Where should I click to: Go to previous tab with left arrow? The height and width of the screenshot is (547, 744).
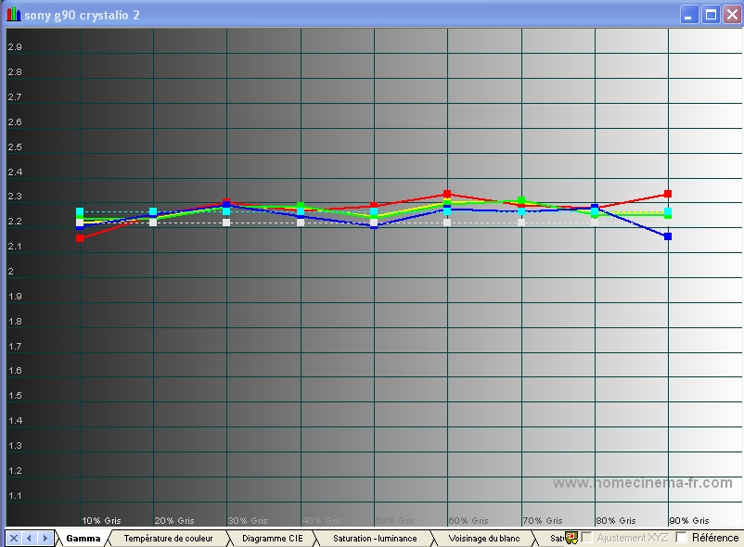pyautogui.click(x=30, y=538)
